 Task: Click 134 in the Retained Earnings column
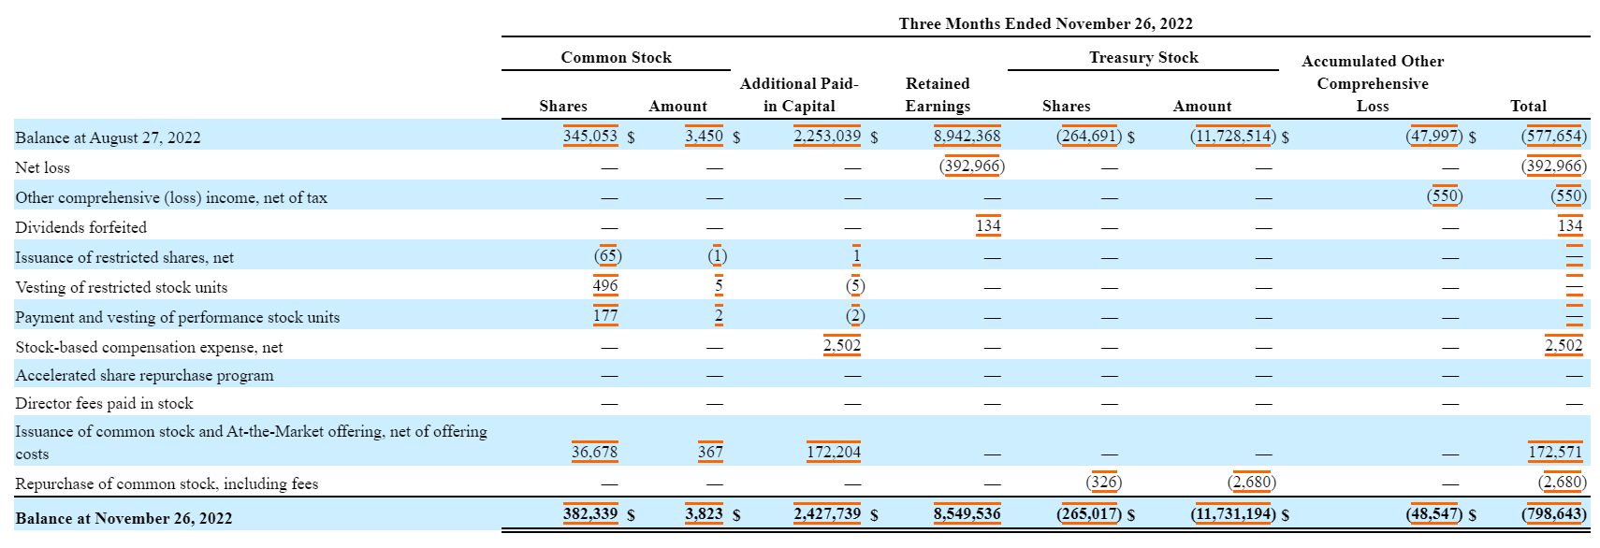988,225
